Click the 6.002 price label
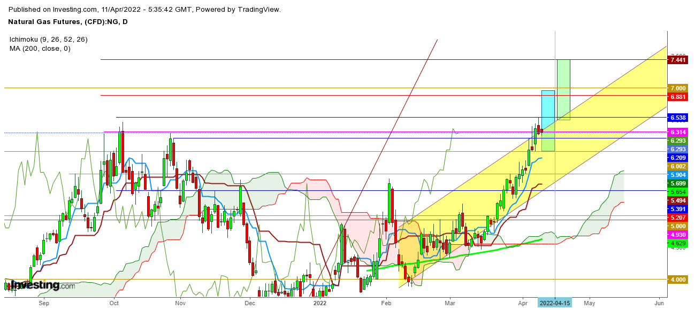Image resolution: width=695 pixels, height=310 pixels. (678, 167)
